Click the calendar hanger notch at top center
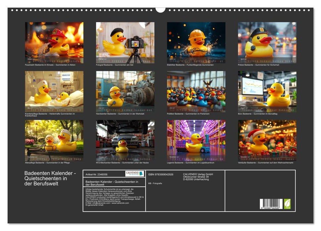321x231 pixels. coord(161,10)
